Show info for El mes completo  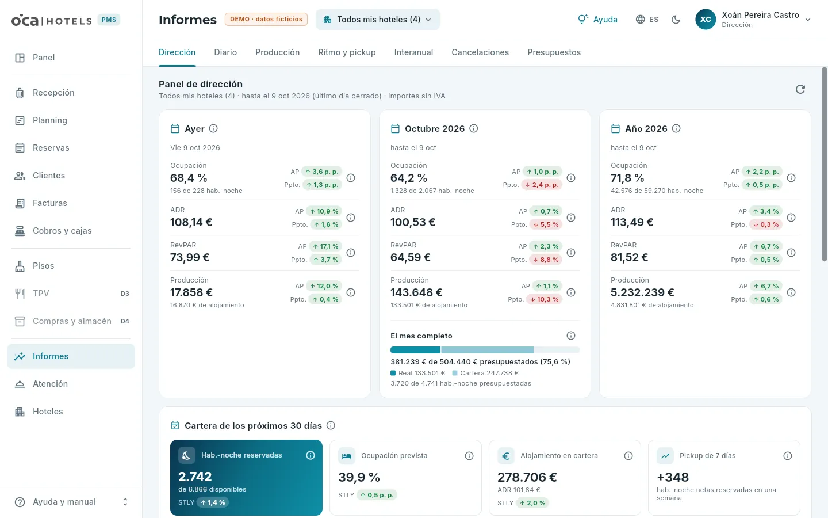(571, 336)
